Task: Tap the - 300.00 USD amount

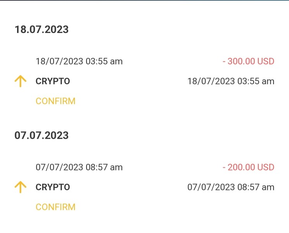Action: point(248,61)
